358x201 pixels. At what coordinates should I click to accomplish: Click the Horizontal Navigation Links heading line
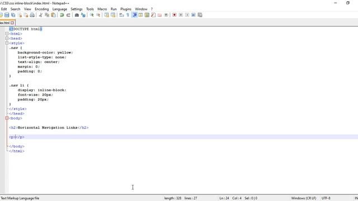coord(49,128)
